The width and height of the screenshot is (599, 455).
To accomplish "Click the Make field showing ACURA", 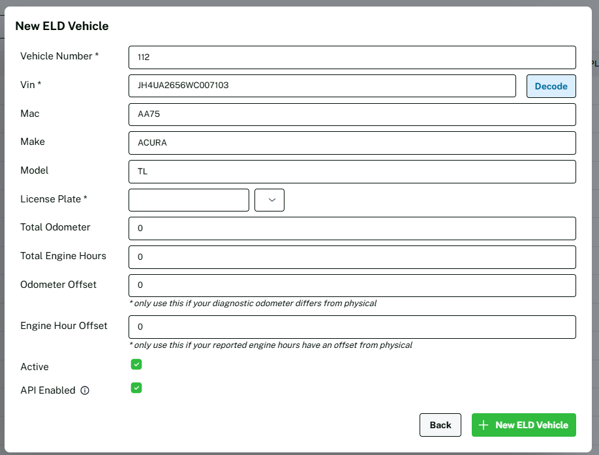I will click(352, 143).
